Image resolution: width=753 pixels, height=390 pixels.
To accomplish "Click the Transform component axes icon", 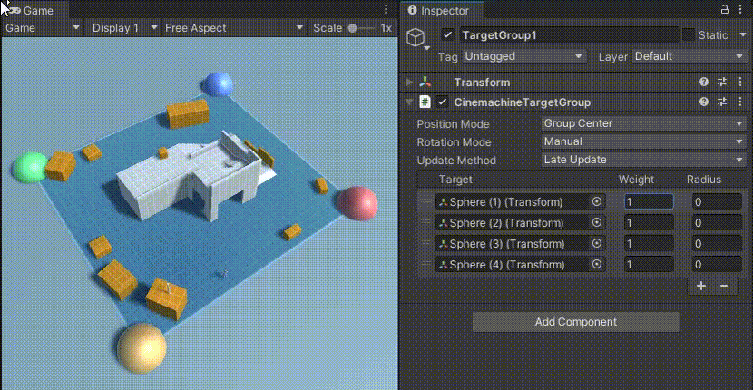I will coord(425,83).
